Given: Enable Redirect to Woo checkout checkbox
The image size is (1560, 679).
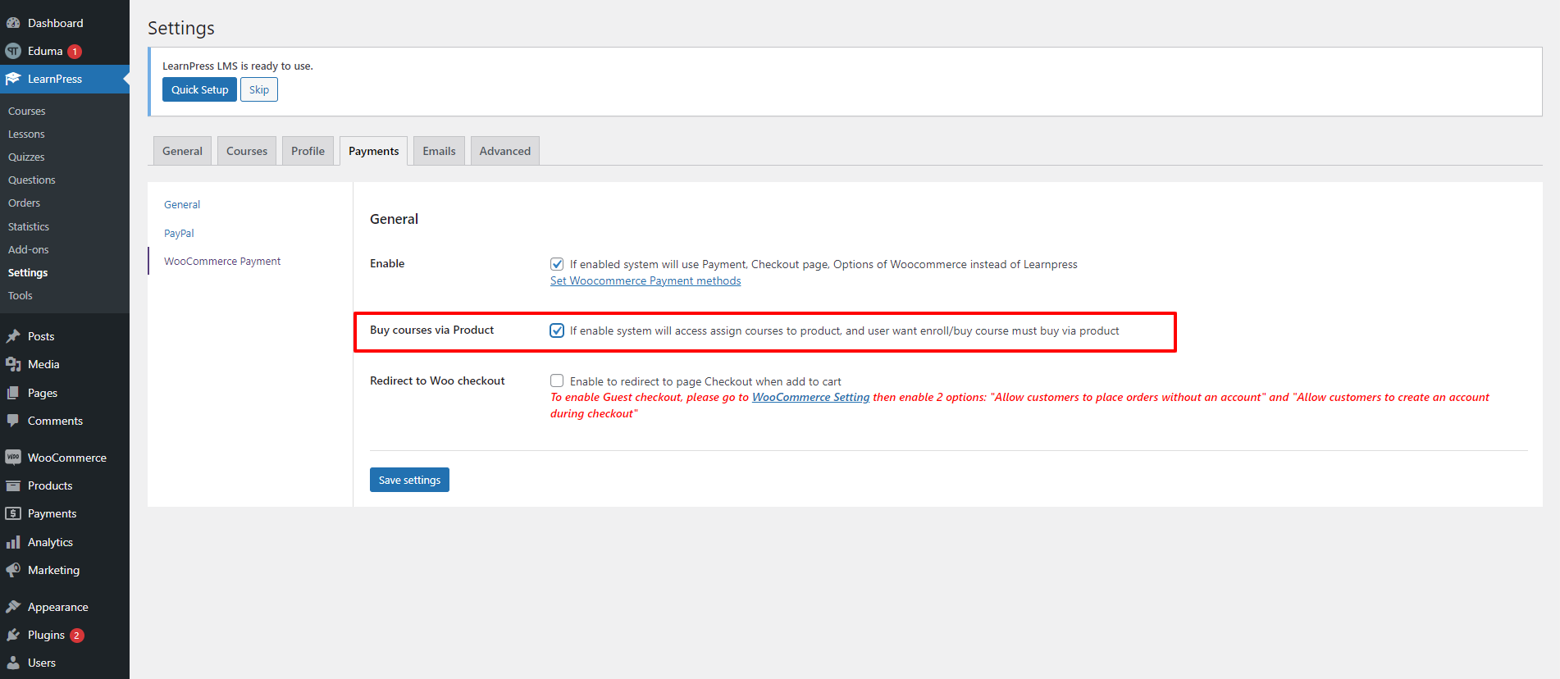Looking at the screenshot, I should tap(557, 381).
